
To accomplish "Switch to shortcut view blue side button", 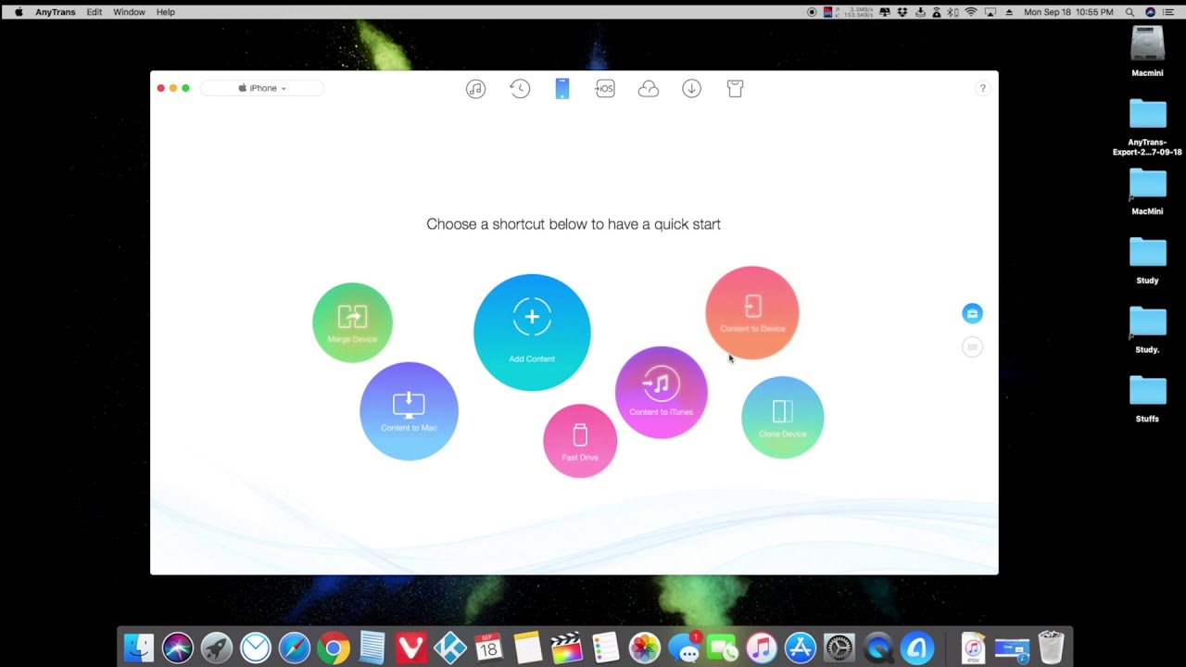I will (972, 313).
